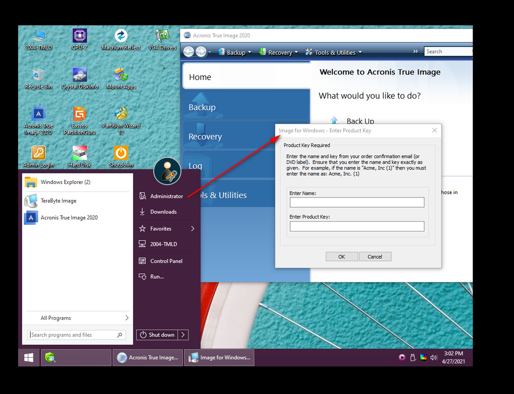Open the Recovery dropdown in Acronis toolbar
Image resolution: width=514 pixels, height=394 pixels.
(278, 52)
